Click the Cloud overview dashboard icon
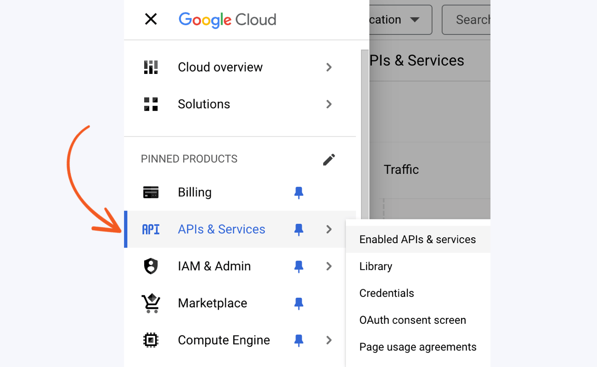The height and width of the screenshot is (367, 597). point(151,67)
